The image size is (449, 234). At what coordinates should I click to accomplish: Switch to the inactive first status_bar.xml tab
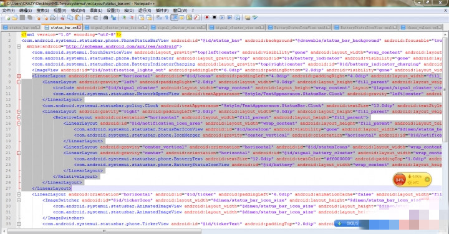pyautogui.click(x=22, y=27)
